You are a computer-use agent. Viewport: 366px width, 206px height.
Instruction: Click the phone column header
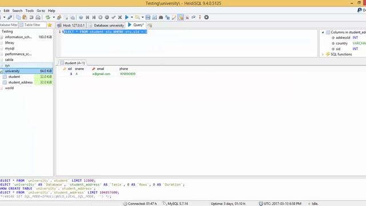124,69
